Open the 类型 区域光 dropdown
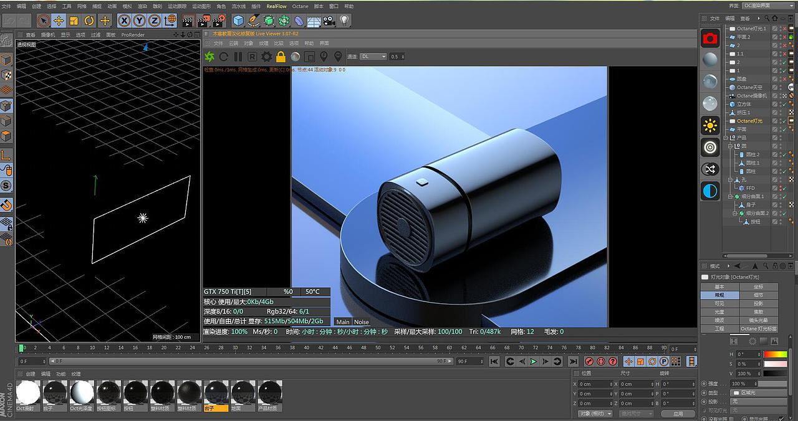The height and width of the screenshot is (421, 798). (759, 393)
